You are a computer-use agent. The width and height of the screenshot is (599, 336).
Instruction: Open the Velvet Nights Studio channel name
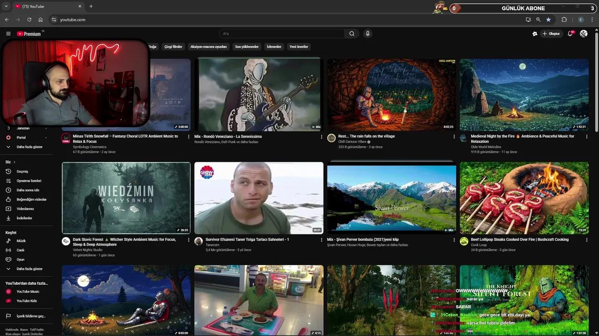(88, 250)
